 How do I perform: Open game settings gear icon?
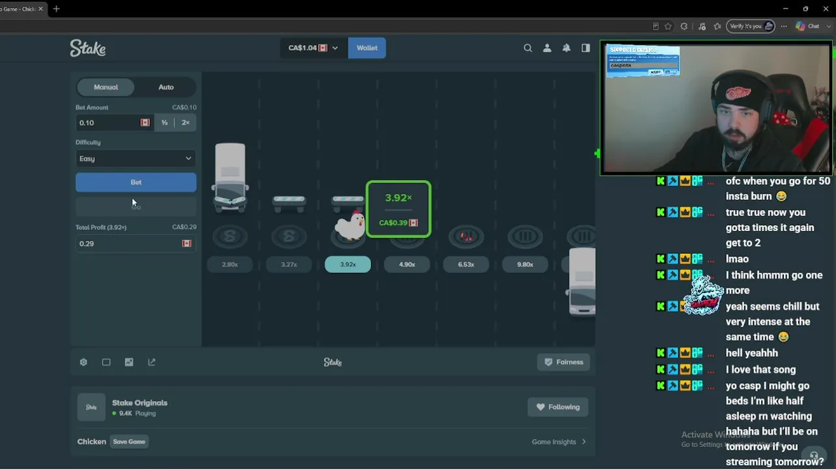click(x=83, y=362)
